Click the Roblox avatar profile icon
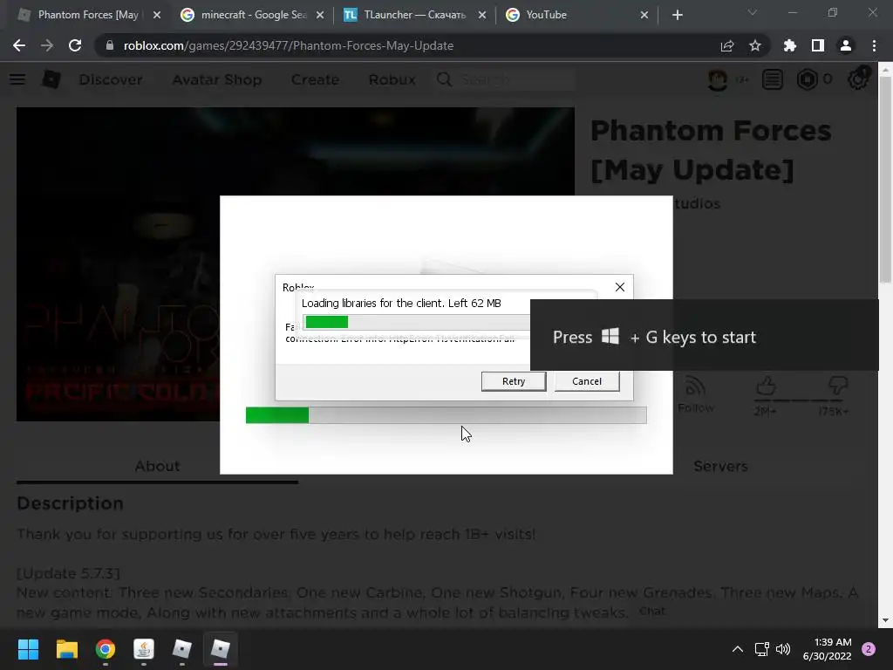Viewport: 893px width, 670px height. click(x=719, y=79)
